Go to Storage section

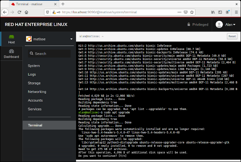(x=34, y=83)
